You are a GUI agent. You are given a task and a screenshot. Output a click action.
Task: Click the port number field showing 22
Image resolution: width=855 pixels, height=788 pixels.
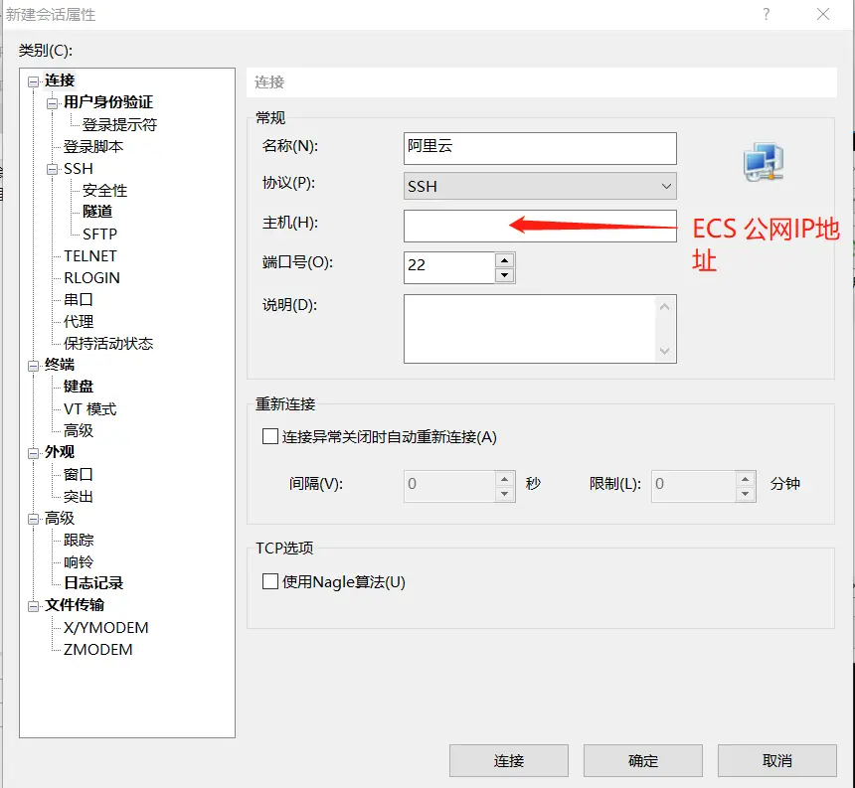coord(449,267)
